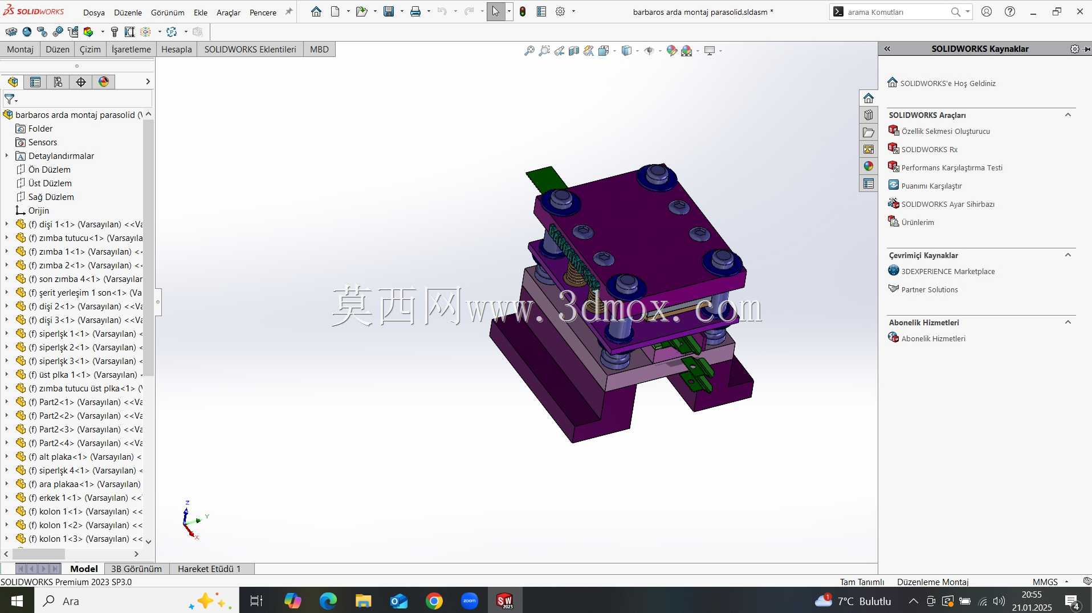The width and height of the screenshot is (1092, 613).
Task: Collapse the Abonelik Hizmetleri section
Action: [1068, 322]
